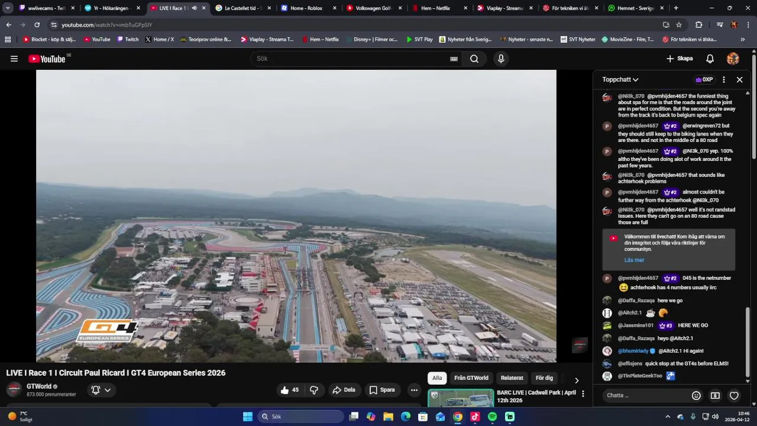
Task: Open the account avatar menu
Action: 733,59
